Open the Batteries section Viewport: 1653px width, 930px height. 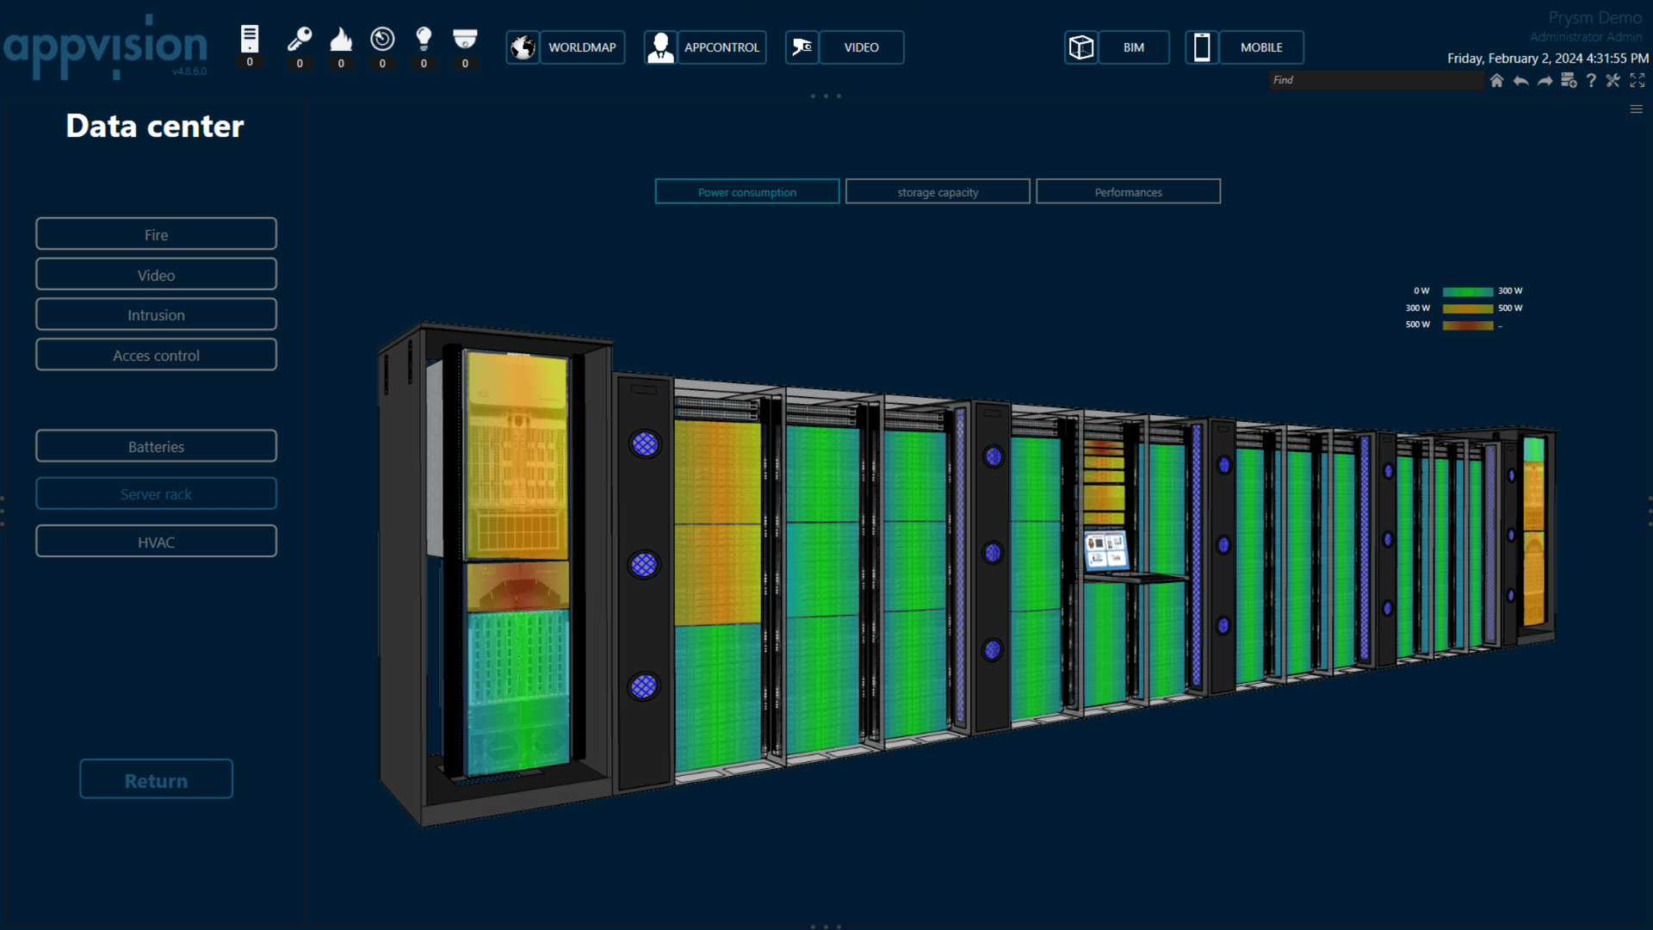click(156, 446)
